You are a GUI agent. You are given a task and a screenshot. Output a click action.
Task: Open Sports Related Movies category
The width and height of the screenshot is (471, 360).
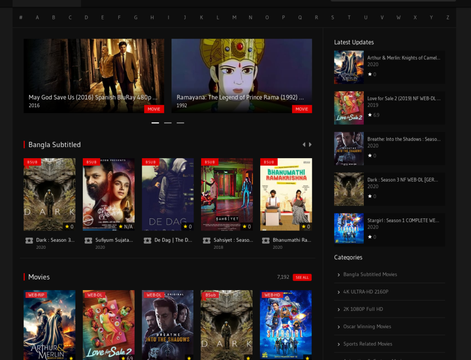pos(368,344)
